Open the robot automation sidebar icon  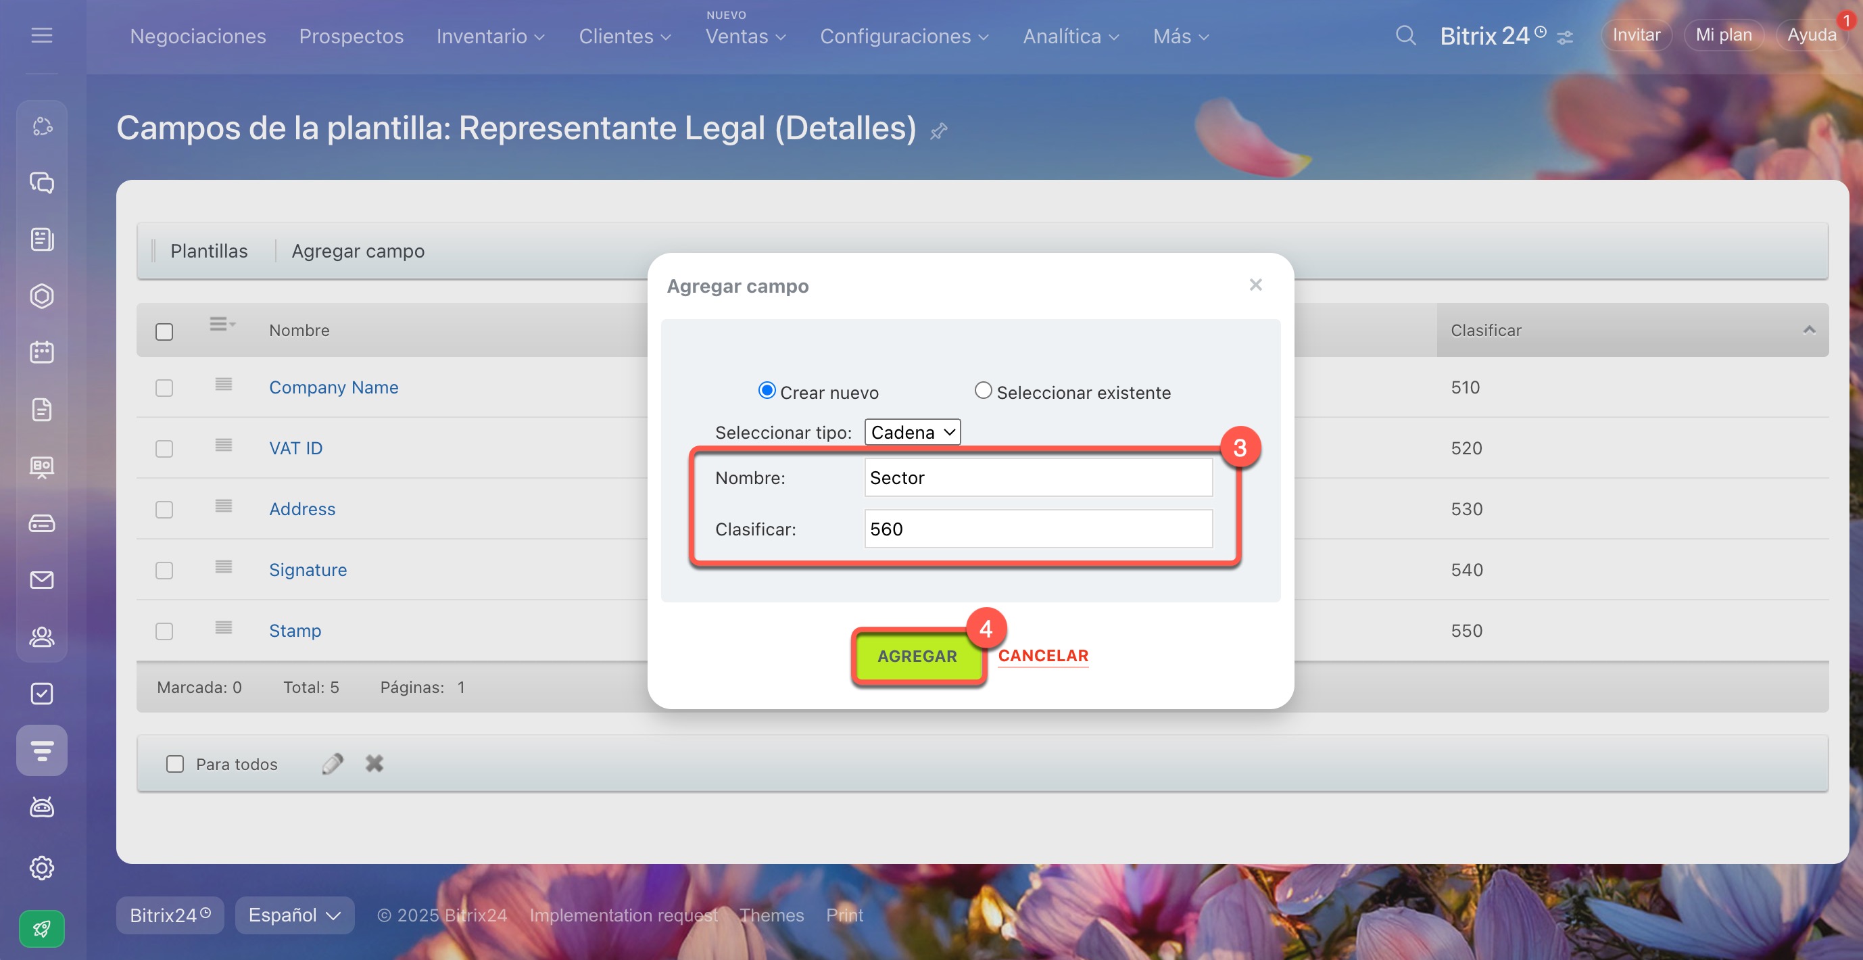42,807
